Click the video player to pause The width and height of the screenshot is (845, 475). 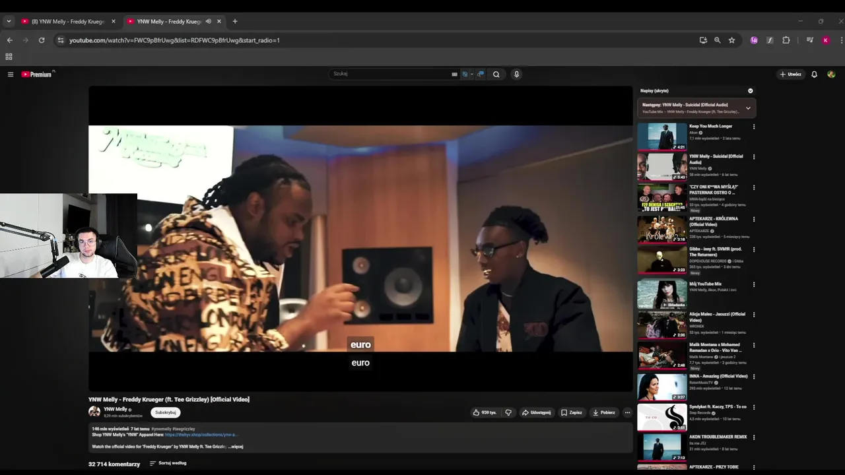coord(360,239)
